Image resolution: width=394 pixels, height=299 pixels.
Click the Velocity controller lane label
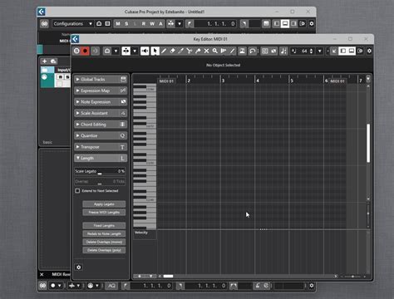(x=141, y=233)
